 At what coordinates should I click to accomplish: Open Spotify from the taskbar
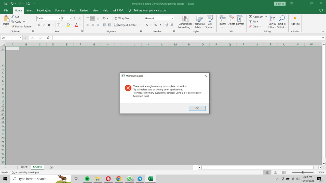[87, 179]
